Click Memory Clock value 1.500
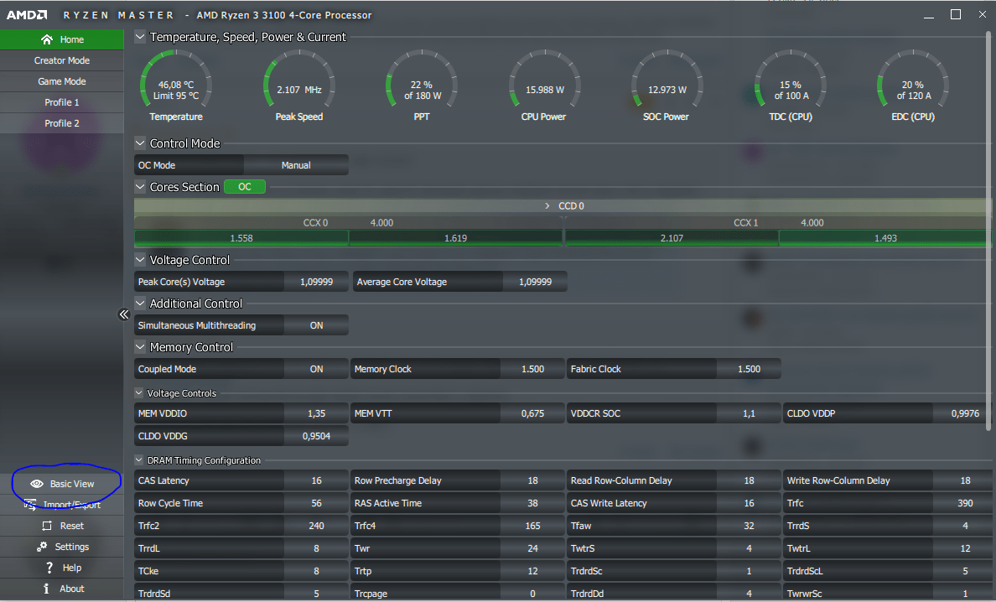The height and width of the screenshot is (602, 996). 532,369
